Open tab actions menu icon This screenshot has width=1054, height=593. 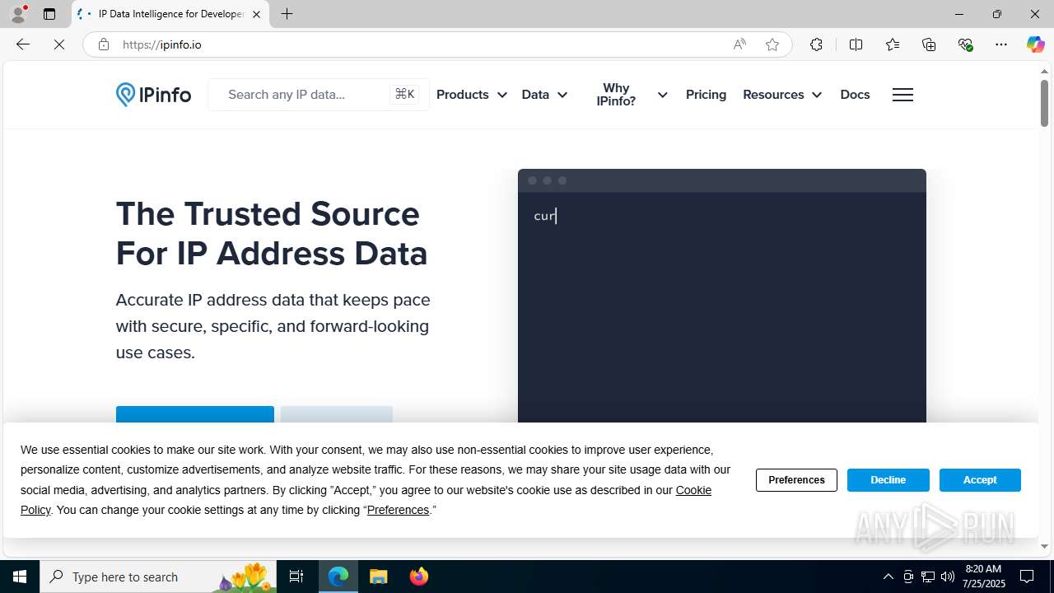pos(49,14)
